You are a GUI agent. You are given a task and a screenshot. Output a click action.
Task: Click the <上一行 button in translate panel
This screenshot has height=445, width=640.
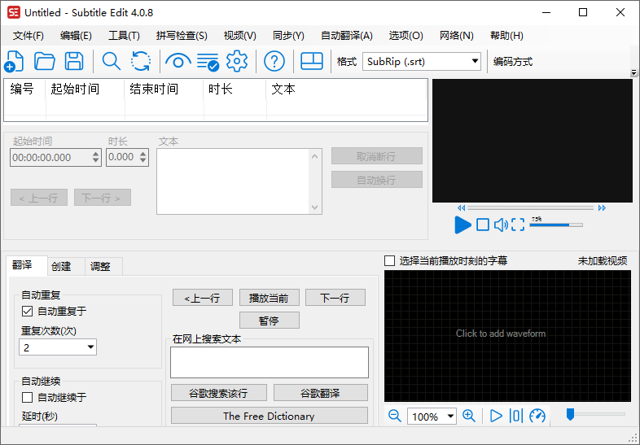(203, 298)
